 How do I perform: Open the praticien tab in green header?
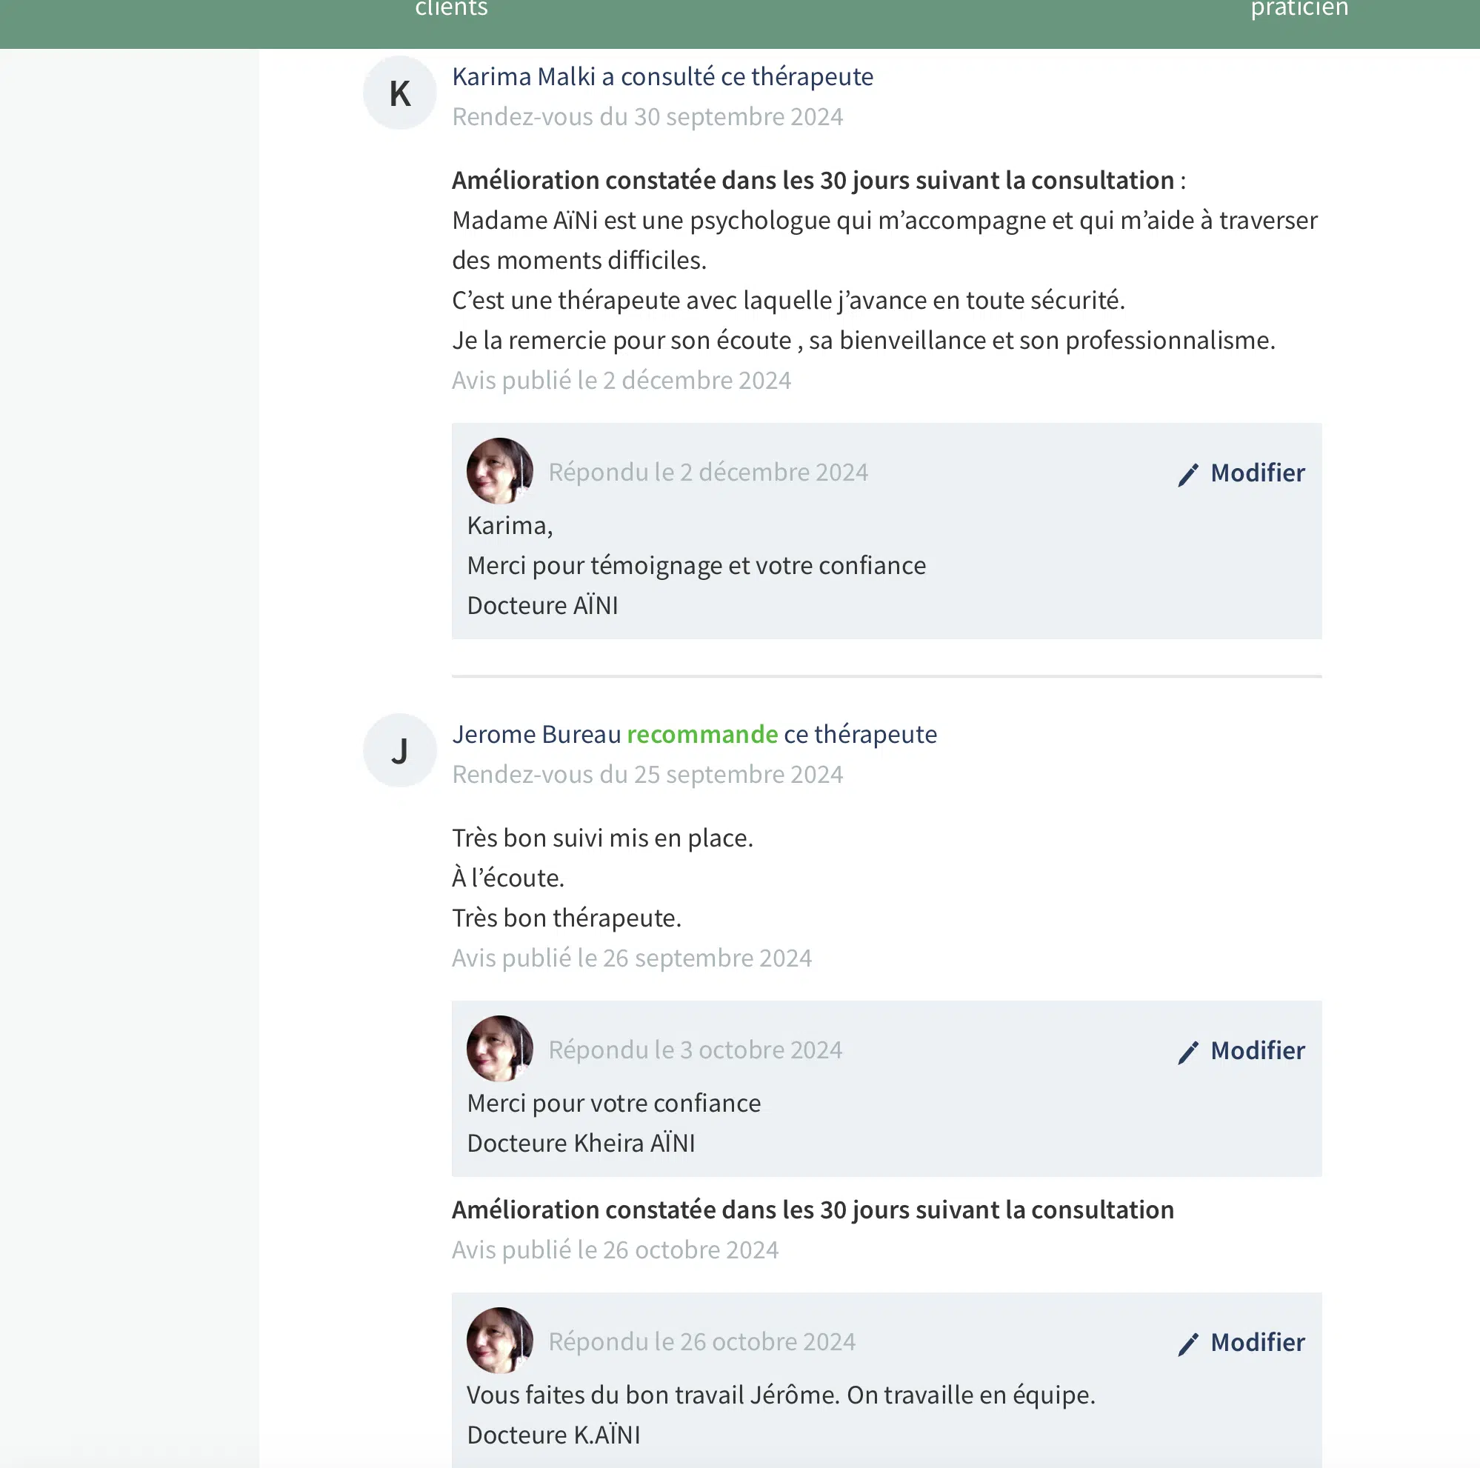tap(1299, 9)
